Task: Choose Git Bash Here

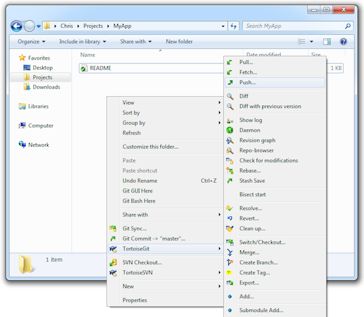Action: tap(139, 201)
